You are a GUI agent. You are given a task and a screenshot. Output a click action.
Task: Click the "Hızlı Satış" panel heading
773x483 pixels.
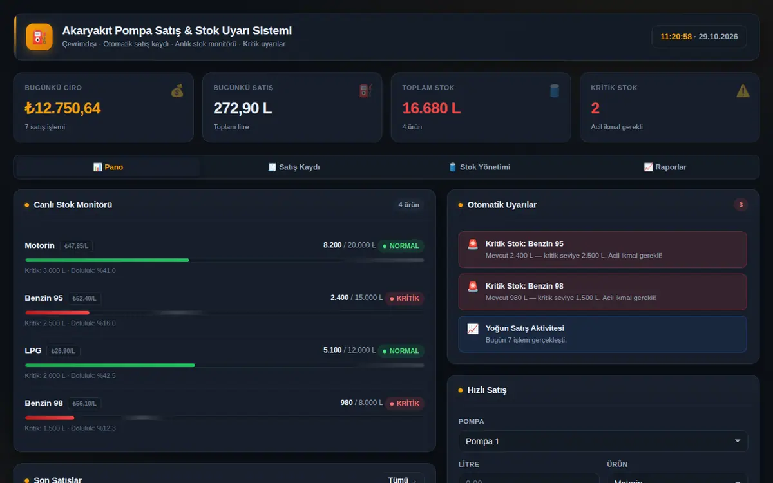click(487, 390)
